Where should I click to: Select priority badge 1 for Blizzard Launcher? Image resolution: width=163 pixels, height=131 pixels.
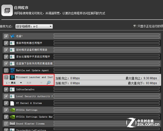pyautogui.click(x=6, y=77)
